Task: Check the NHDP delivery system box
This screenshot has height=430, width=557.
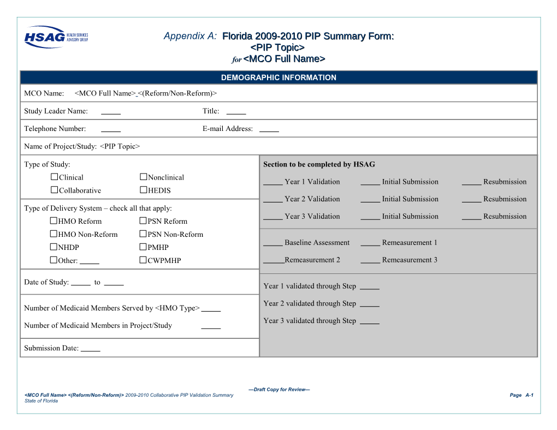Action: pos(54,247)
